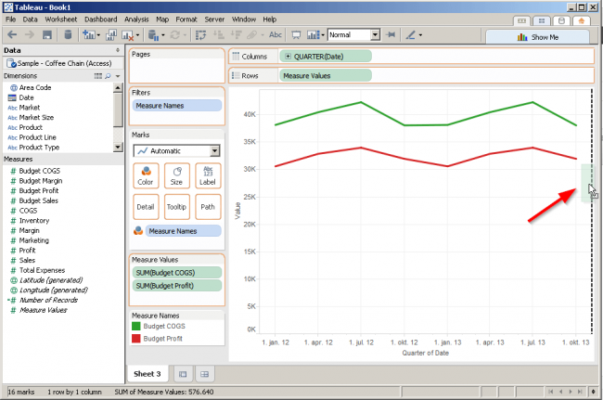The width and height of the screenshot is (603, 400).
Task: Select the Sheet 3 tab
Action: pos(147,374)
